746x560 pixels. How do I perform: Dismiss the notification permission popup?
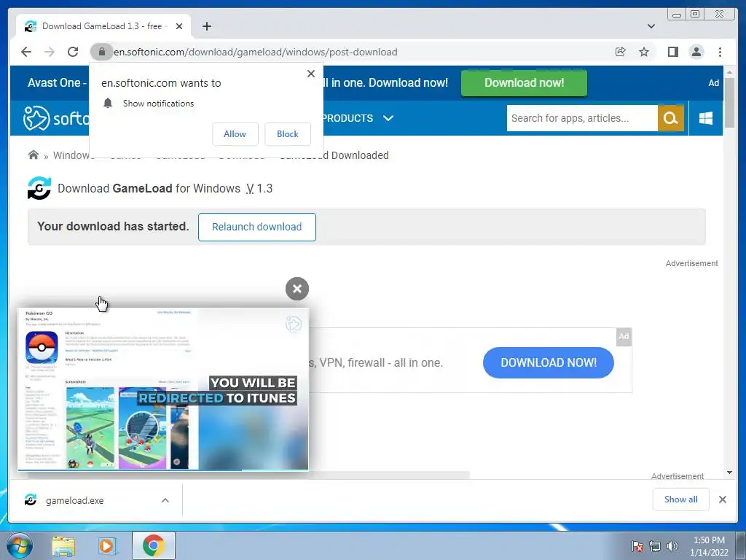pyautogui.click(x=311, y=74)
